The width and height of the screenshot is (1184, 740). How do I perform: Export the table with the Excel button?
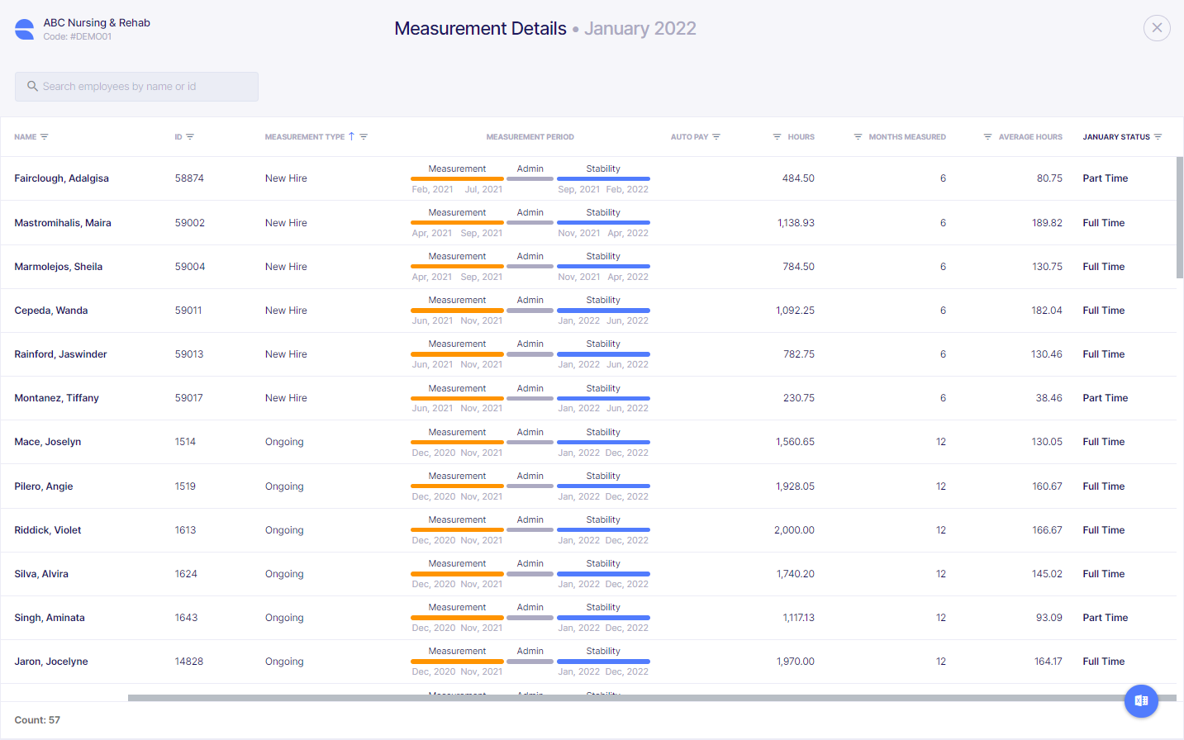[x=1141, y=701]
